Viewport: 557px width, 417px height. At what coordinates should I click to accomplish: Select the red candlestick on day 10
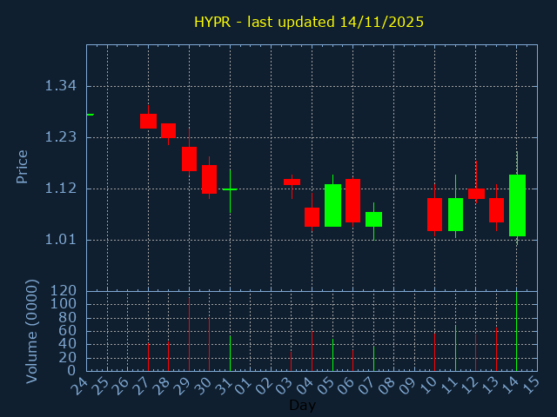point(434,214)
